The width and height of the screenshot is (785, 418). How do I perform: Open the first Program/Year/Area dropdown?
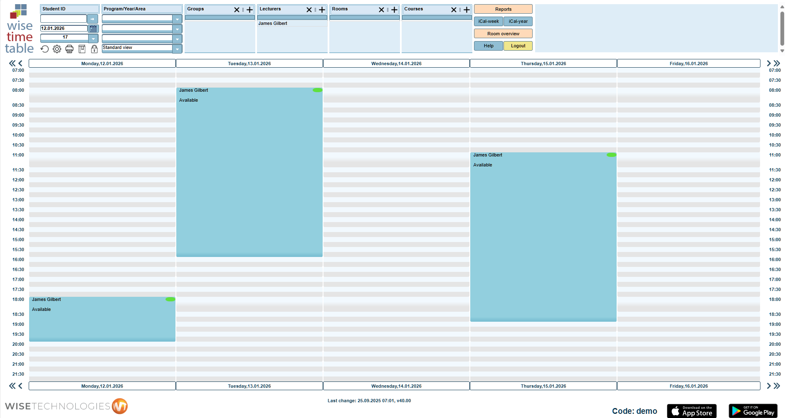point(178,18)
